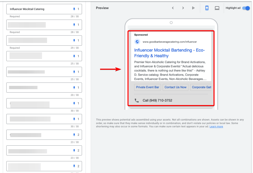The image size is (253, 173).
Task: Click the globe icon in ad preview
Action: pos(137,42)
